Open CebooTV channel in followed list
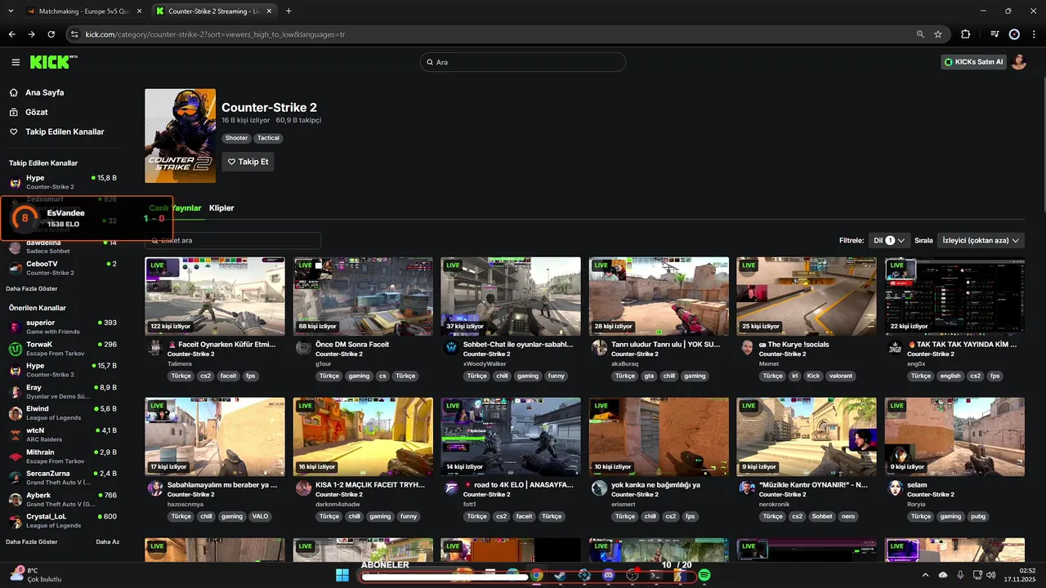 coord(63,268)
